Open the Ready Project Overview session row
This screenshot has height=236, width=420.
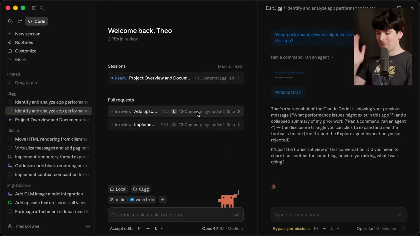(x=176, y=78)
